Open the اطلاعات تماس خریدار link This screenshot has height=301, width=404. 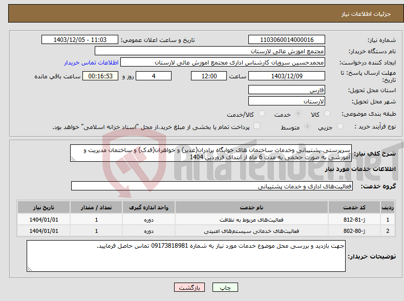tap(91, 62)
